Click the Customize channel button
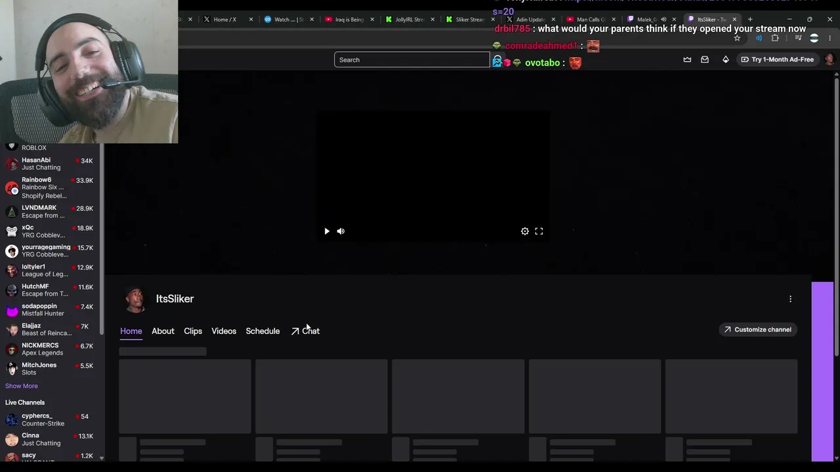This screenshot has width=840, height=472. [757, 330]
